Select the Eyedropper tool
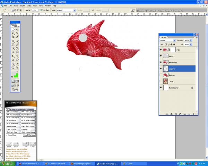208x166 pixels. click(17, 64)
